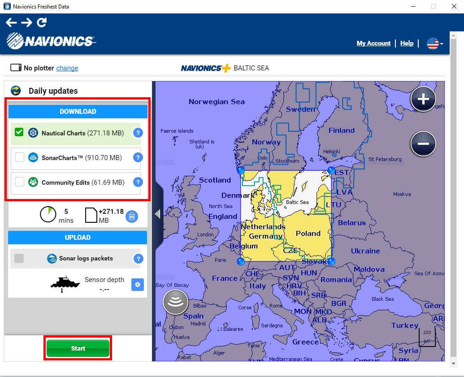Screen dimensions: 464x377
Task: Click the Daily updates sync icon
Action: pos(16,91)
